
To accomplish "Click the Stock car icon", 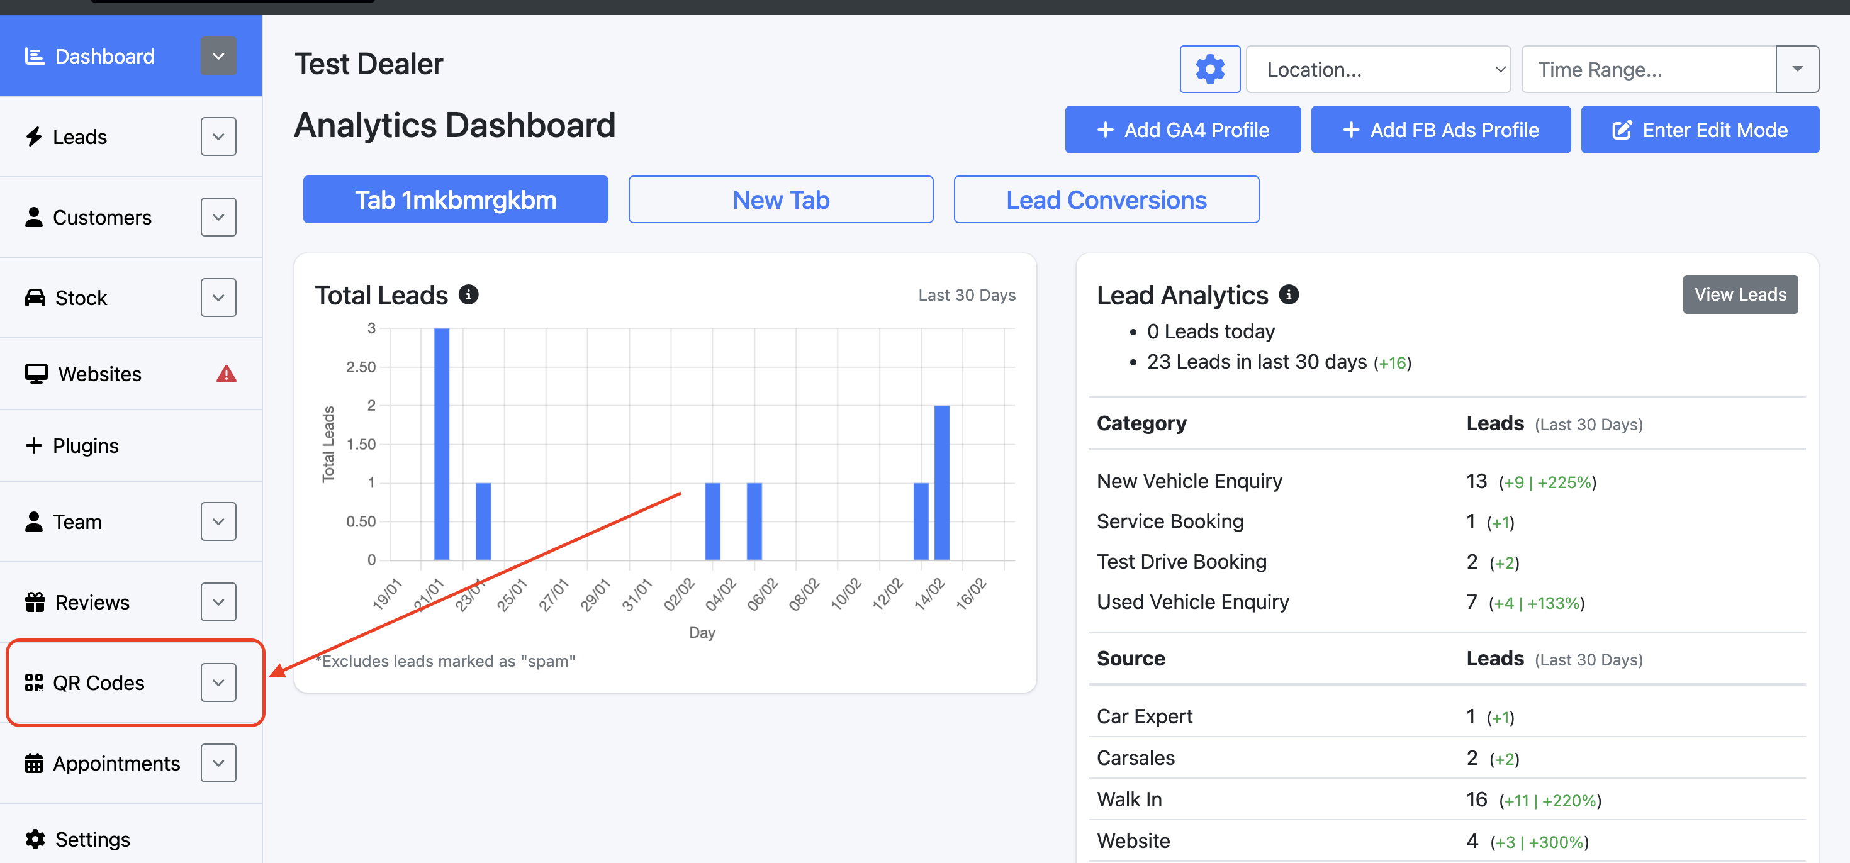I will click(35, 298).
